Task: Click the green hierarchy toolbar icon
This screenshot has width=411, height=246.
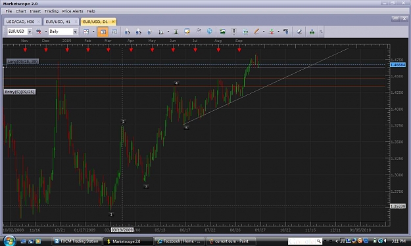Action: 312,31
